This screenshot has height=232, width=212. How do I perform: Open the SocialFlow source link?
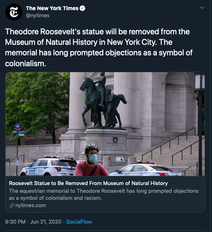79,222
